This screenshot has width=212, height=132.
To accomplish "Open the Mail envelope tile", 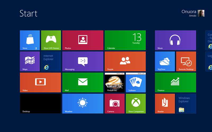I will [x=83, y=82].
